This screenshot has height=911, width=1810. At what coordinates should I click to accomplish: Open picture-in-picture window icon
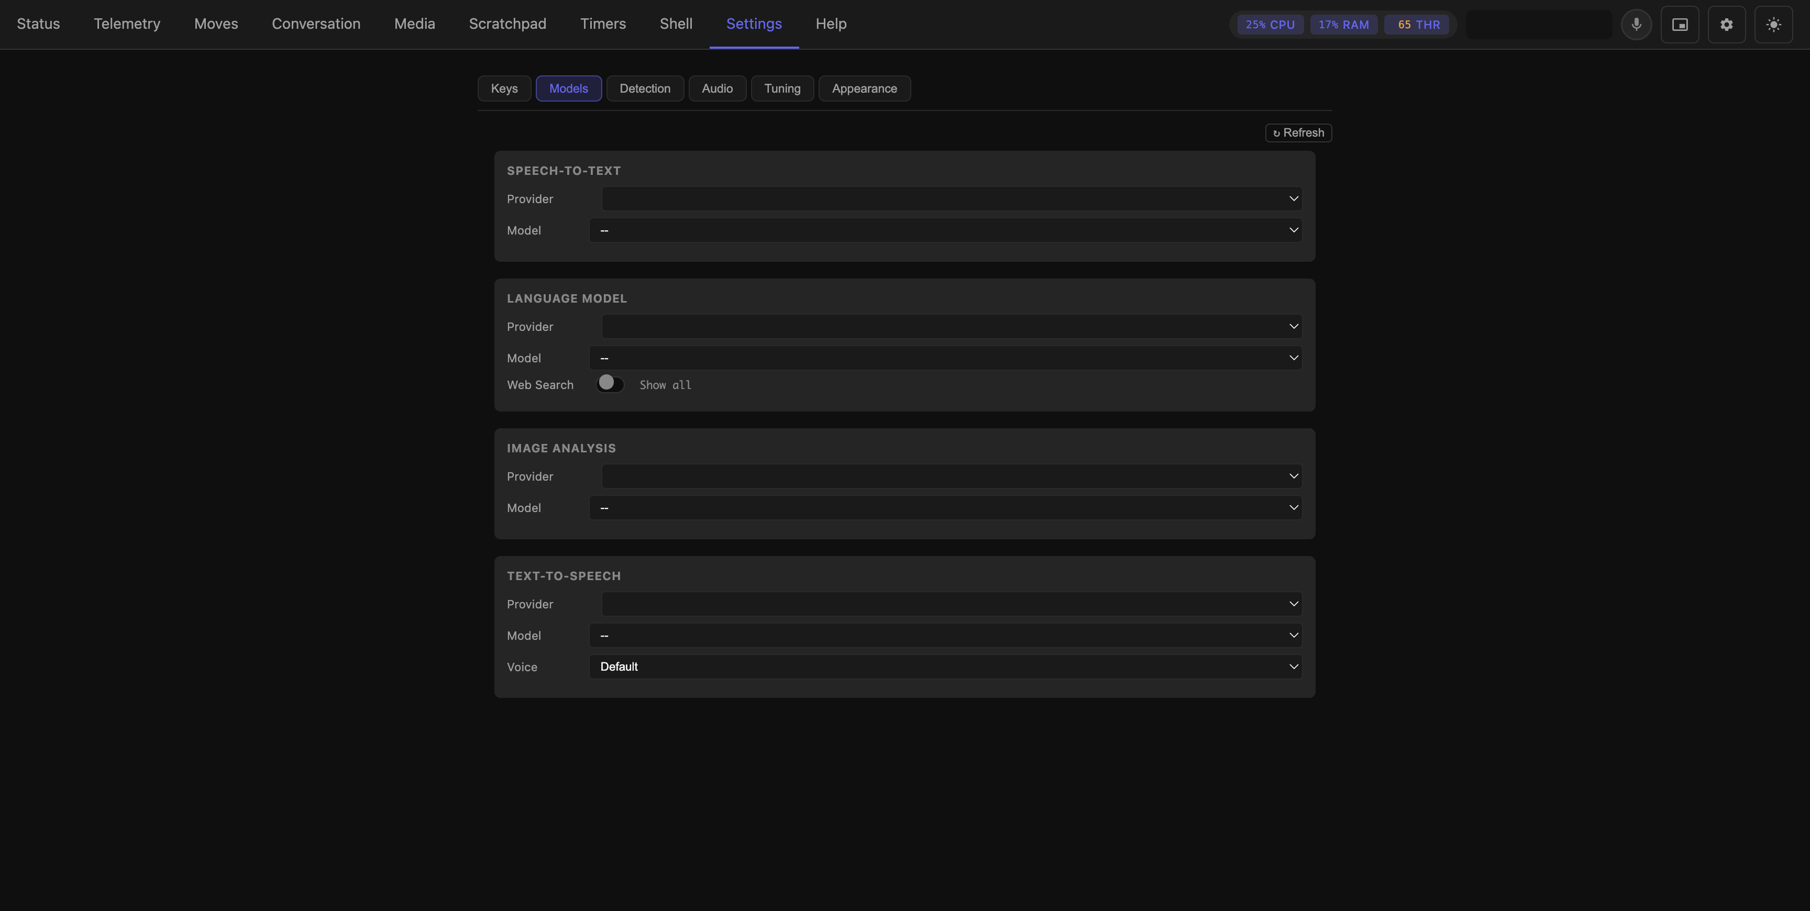pos(1679,25)
